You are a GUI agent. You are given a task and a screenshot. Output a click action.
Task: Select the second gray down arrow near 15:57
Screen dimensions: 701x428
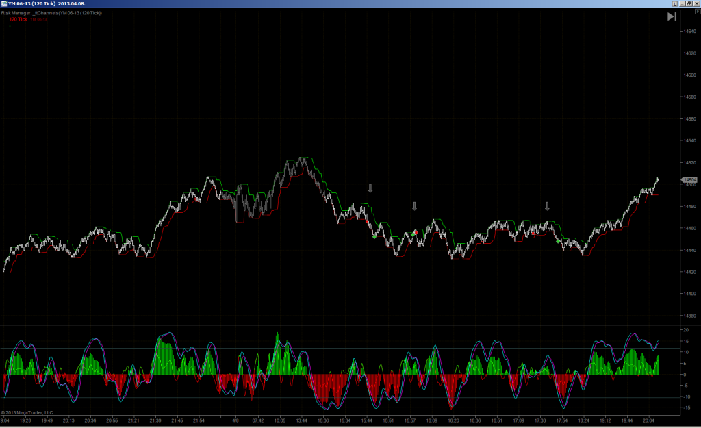[414, 206]
